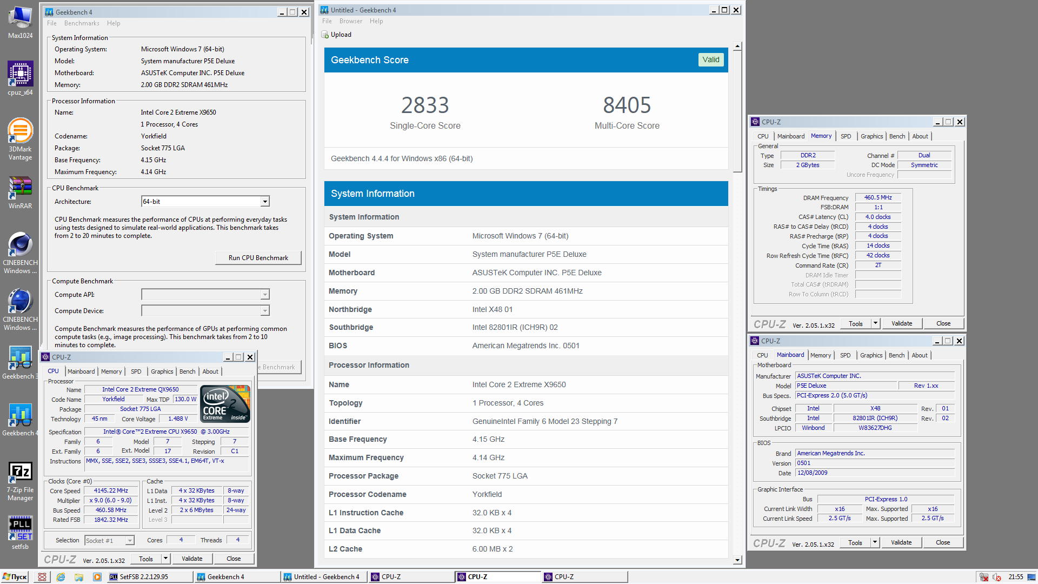
Task: Click the Multiplier x 9.0 field
Action: pyautogui.click(x=111, y=501)
